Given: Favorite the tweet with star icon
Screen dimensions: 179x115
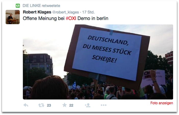Looking at the screenshot, I should (65, 105).
